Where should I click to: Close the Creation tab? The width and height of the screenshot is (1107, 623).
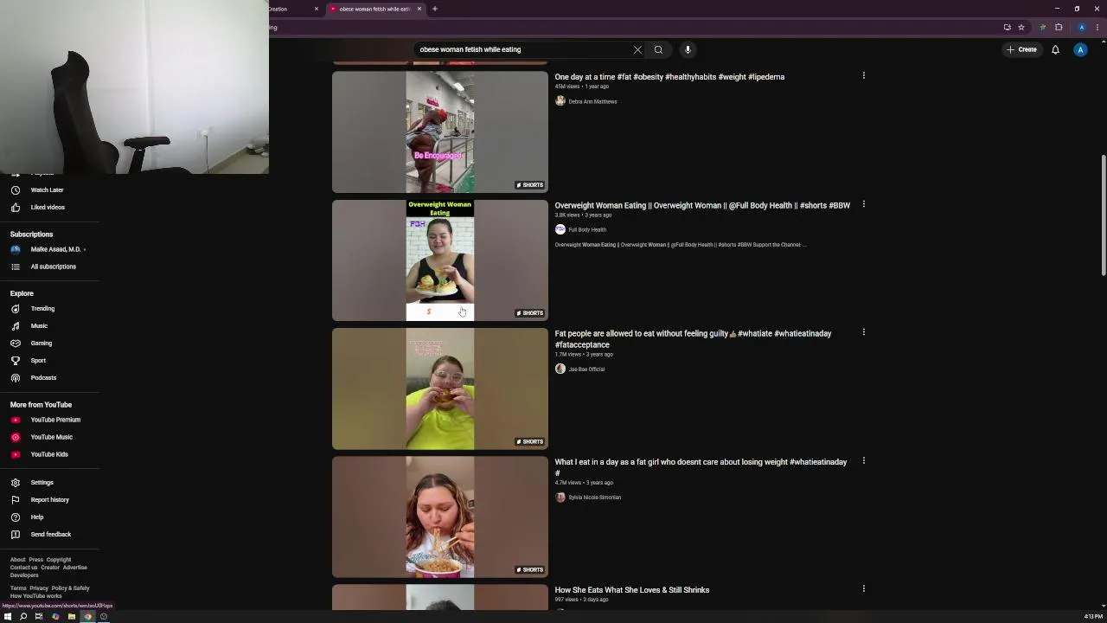[317, 9]
